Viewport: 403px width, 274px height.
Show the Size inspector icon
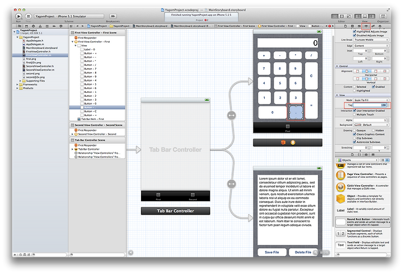(373, 26)
